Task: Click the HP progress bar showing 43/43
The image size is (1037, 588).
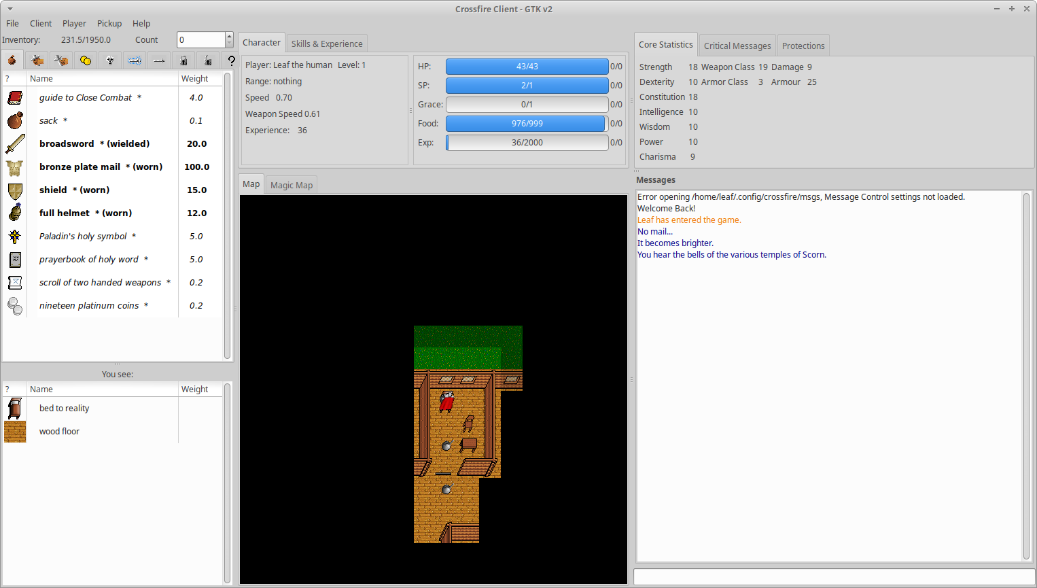Action: [x=527, y=67]
